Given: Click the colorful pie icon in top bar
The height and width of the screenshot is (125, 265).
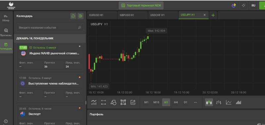Looking at the screenshot, I should click(234, 5).
